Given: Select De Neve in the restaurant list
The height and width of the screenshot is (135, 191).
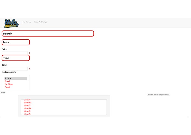Looking at the screenshot, I should (x=16, y=84).
